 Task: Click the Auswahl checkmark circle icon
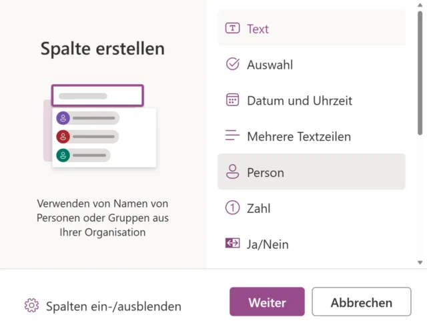232,65
